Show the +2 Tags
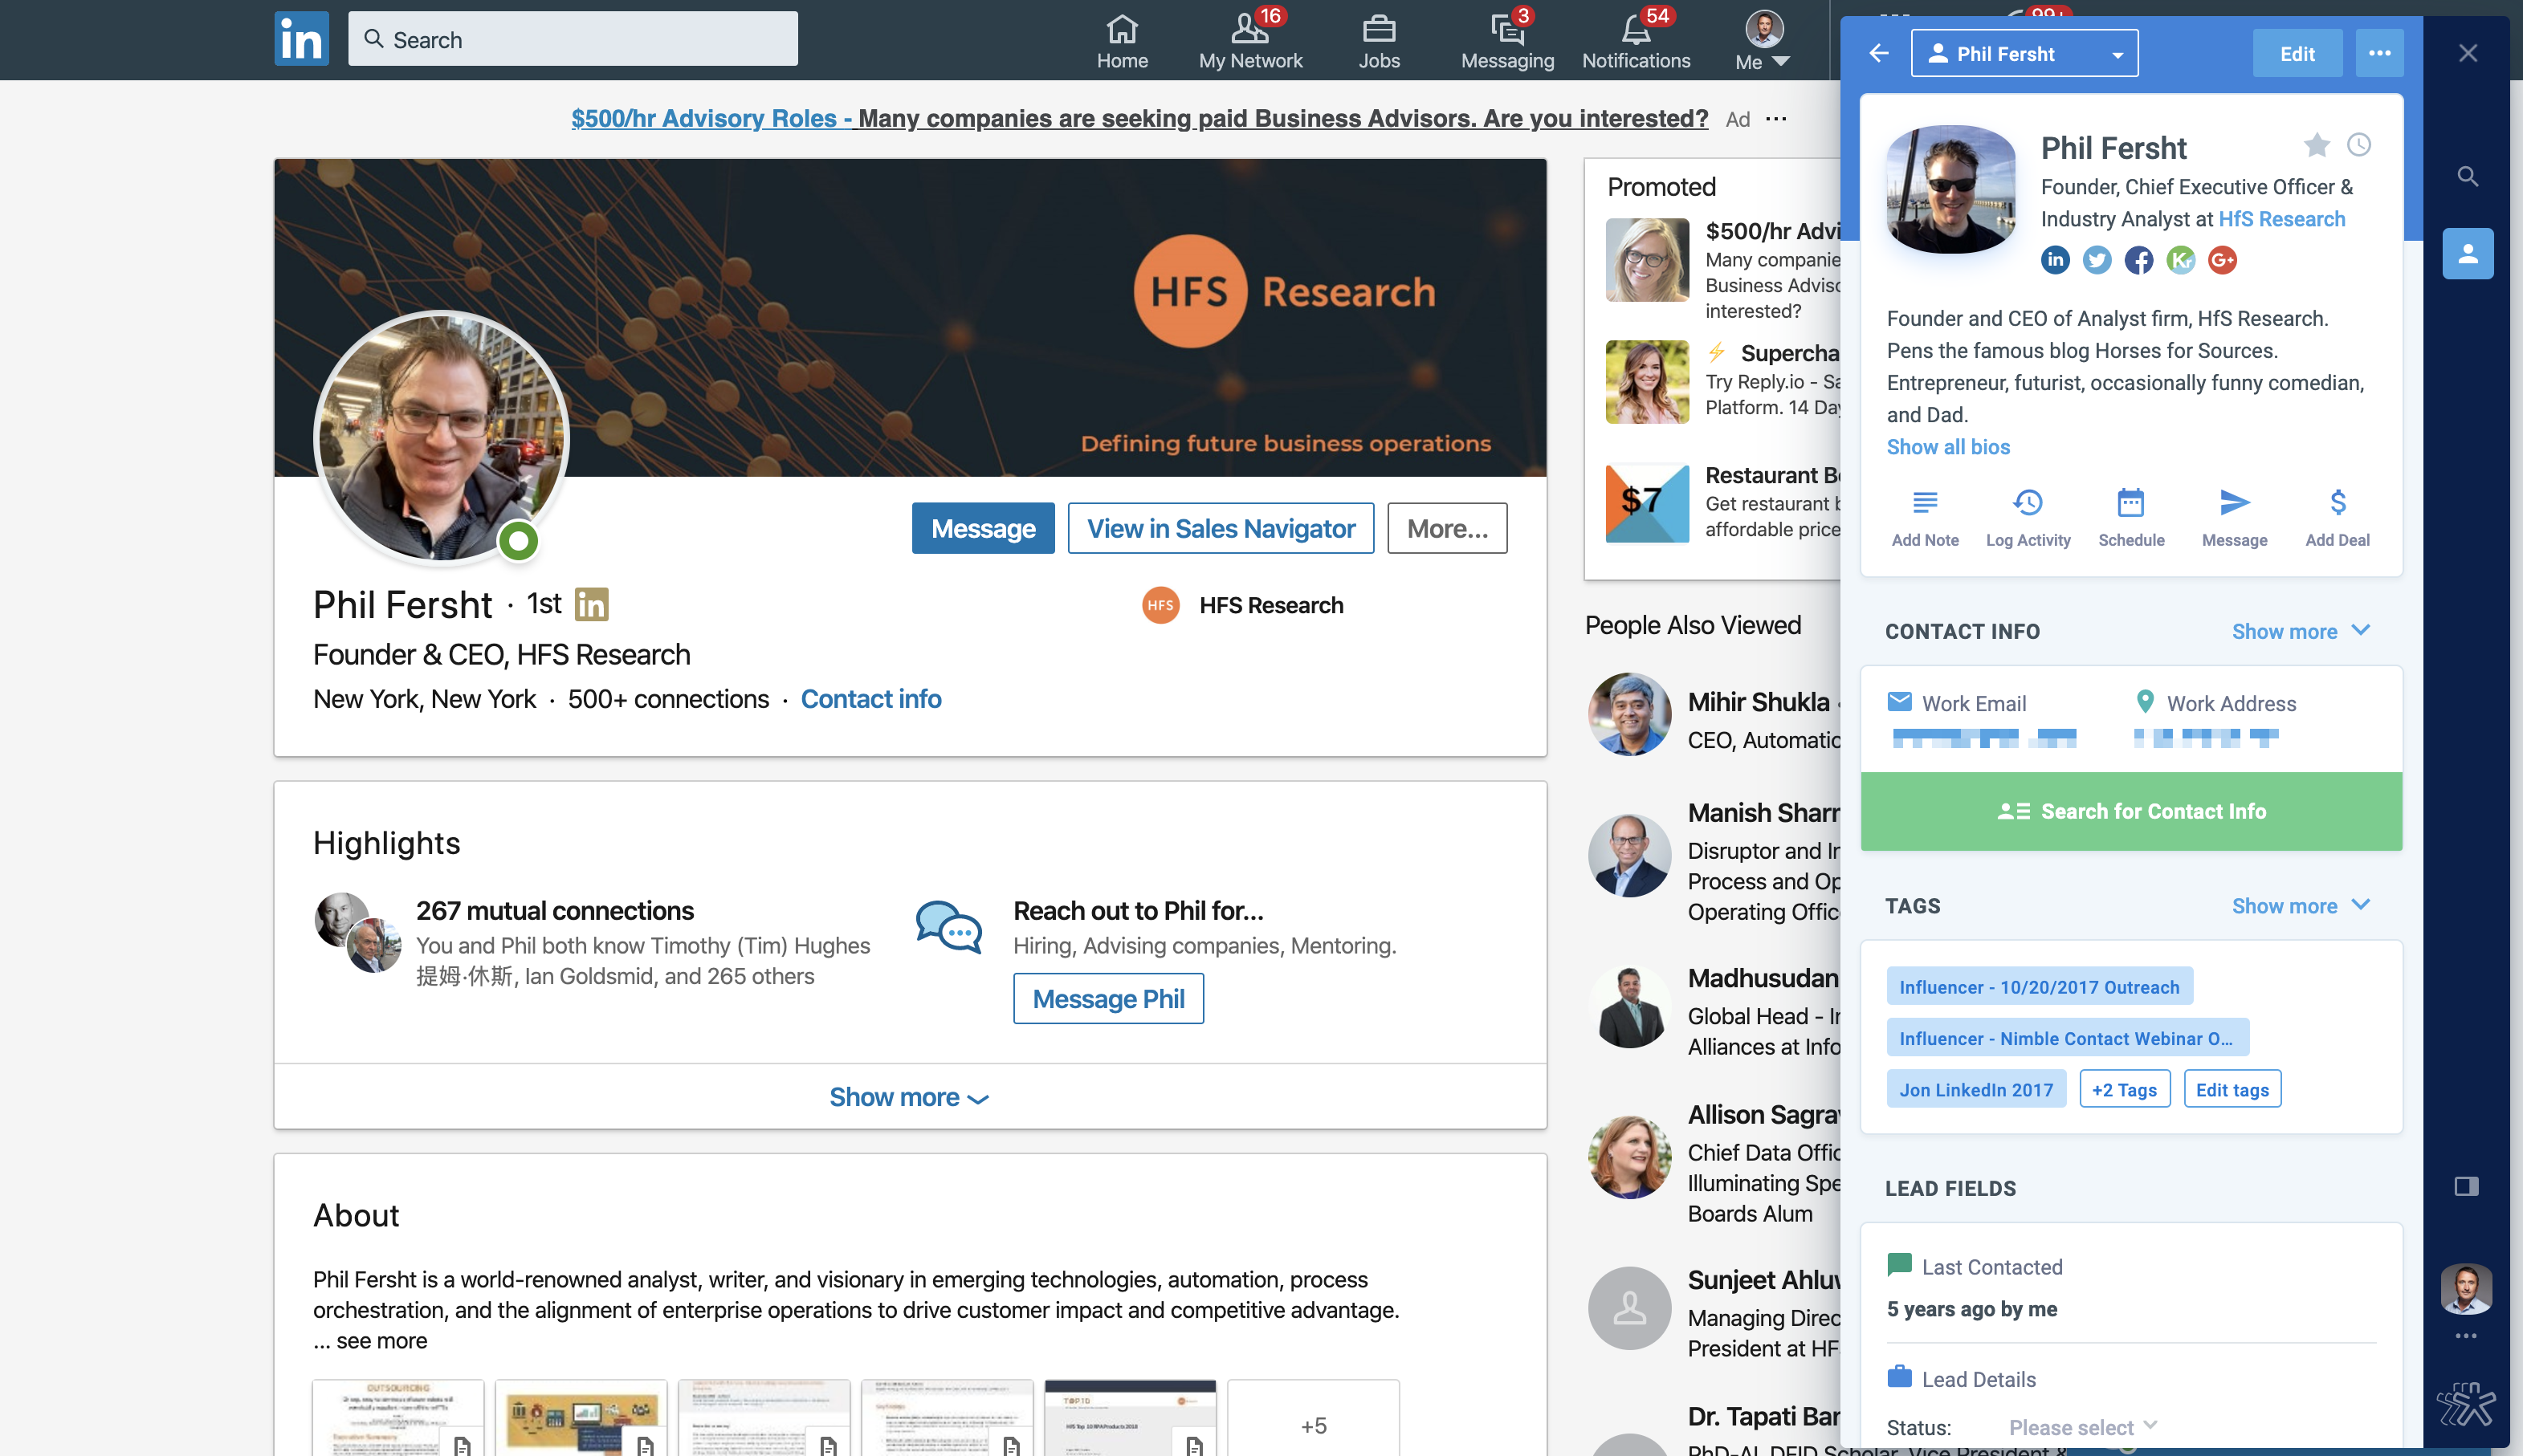Image resolution: width=2523 pixels, height=1456 pixels. click(x=2125, y=1089)
